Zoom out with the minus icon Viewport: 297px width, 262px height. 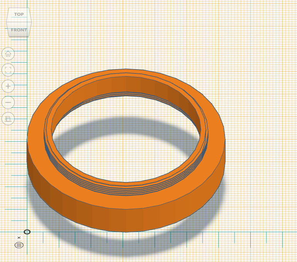pyautogui.click(x=8, y=102)
